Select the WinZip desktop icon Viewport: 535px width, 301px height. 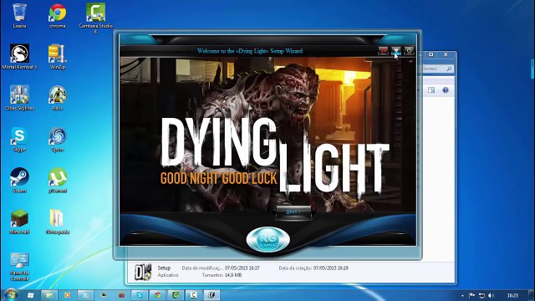coord(58,57)
